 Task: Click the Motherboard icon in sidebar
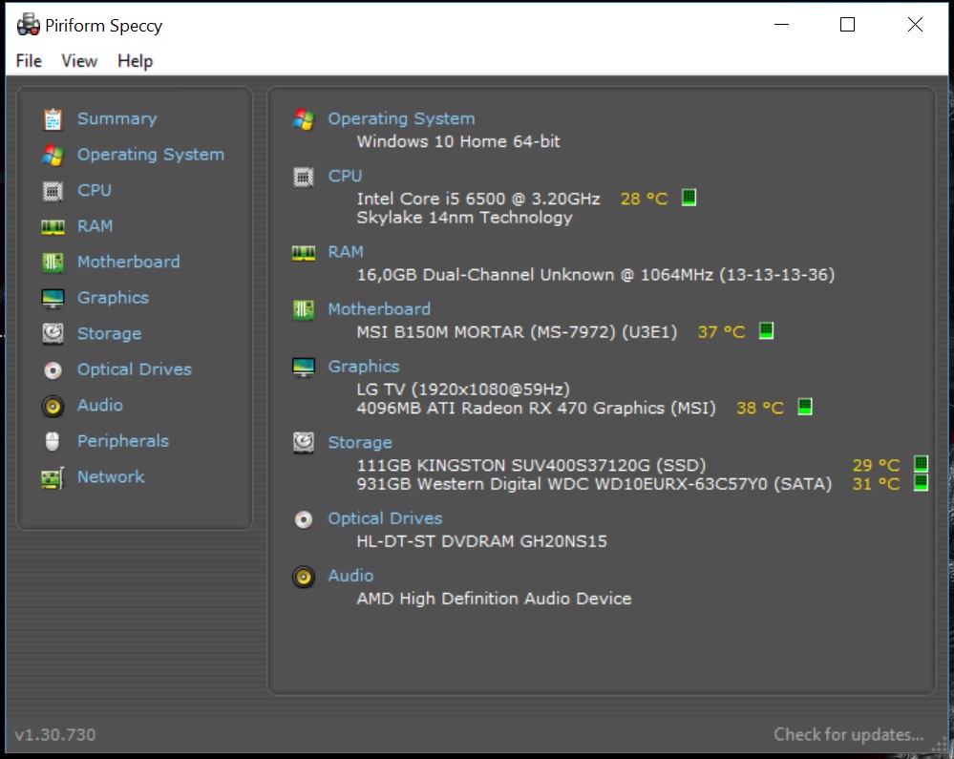53,263
